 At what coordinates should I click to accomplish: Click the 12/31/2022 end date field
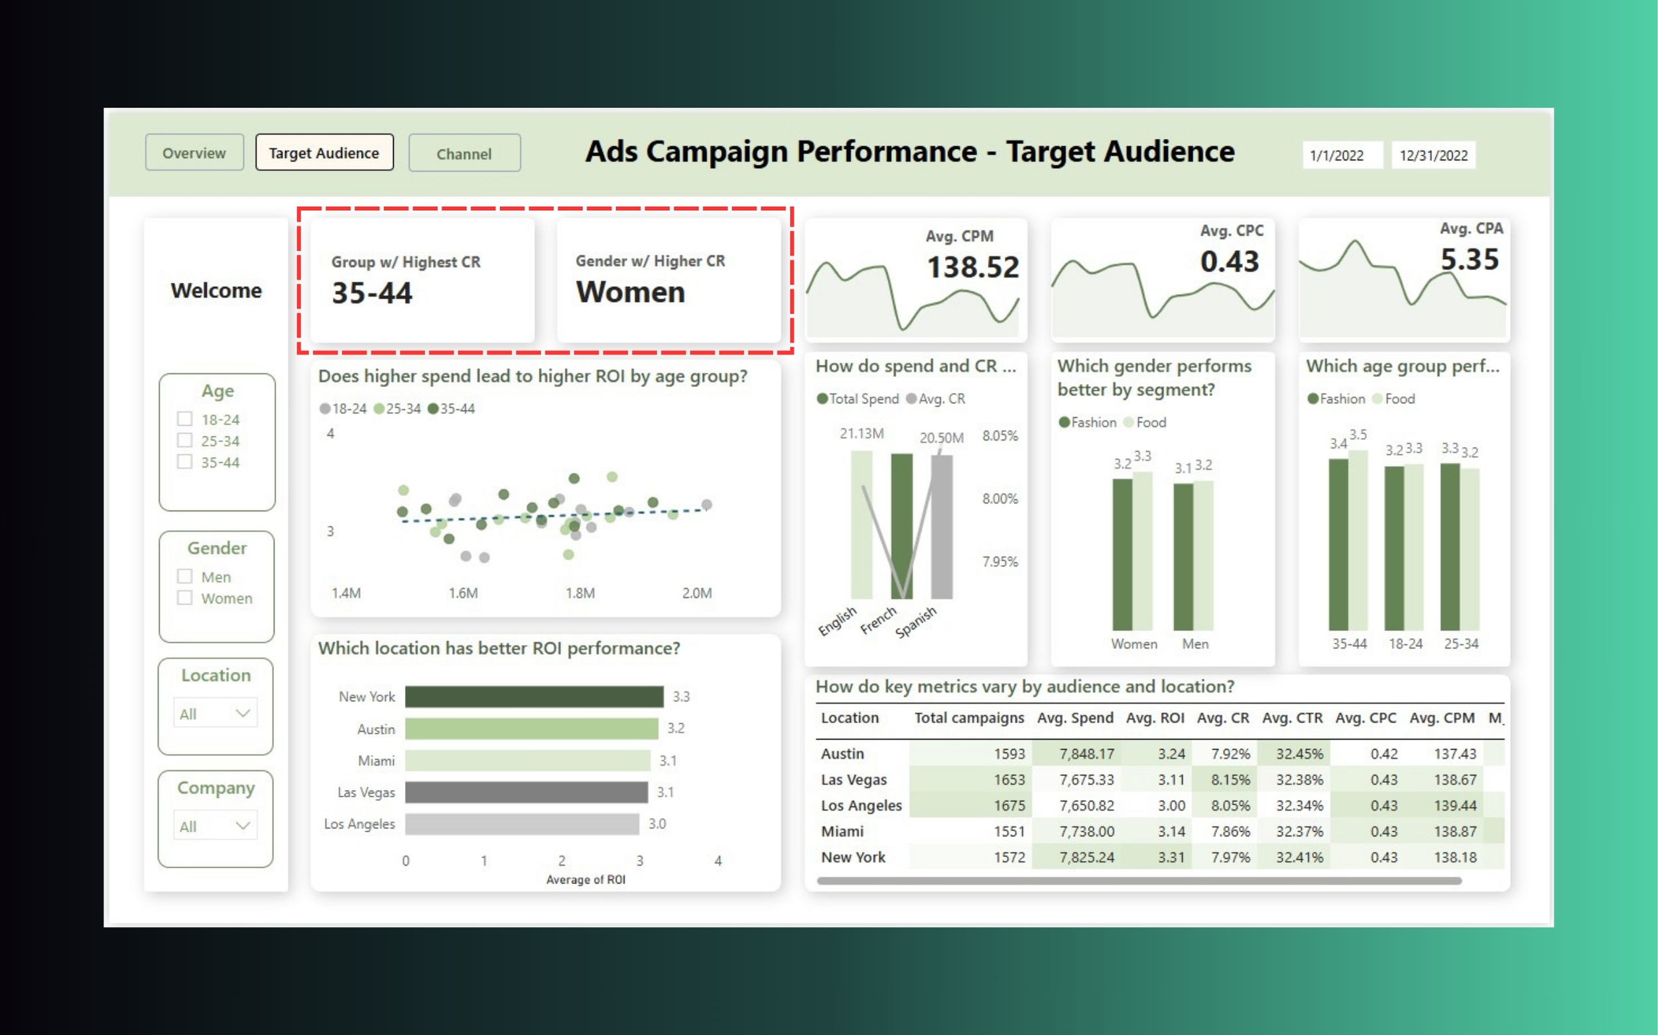pos(1433,156)
